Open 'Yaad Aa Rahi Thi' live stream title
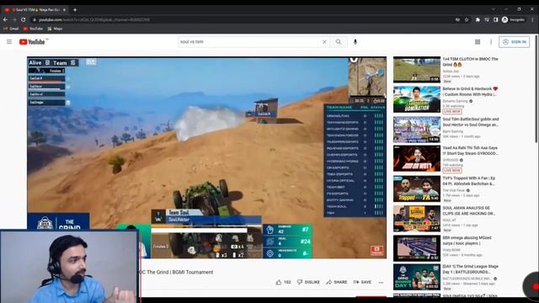Viewport: 539px width, 303px height. pyautogui.click(x=470, y=151)
